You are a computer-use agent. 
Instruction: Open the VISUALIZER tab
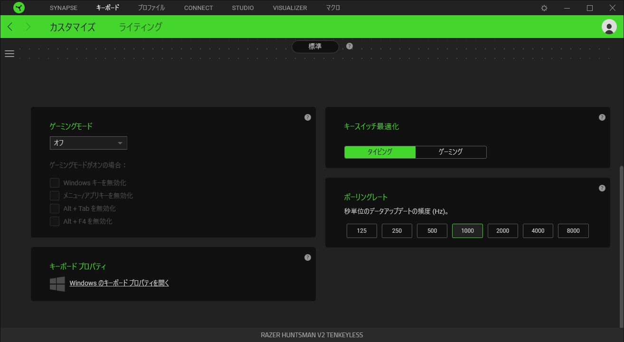290,8
